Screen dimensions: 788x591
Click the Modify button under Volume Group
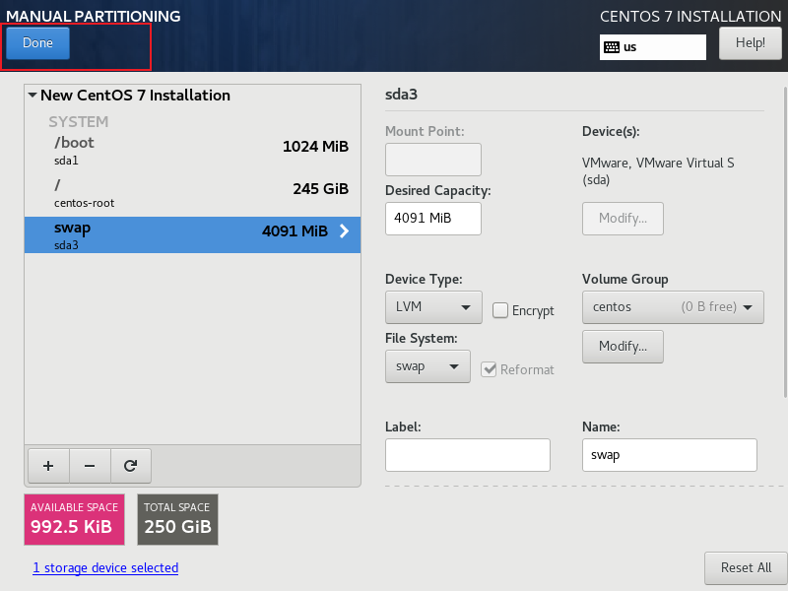[x=623, y=347]
